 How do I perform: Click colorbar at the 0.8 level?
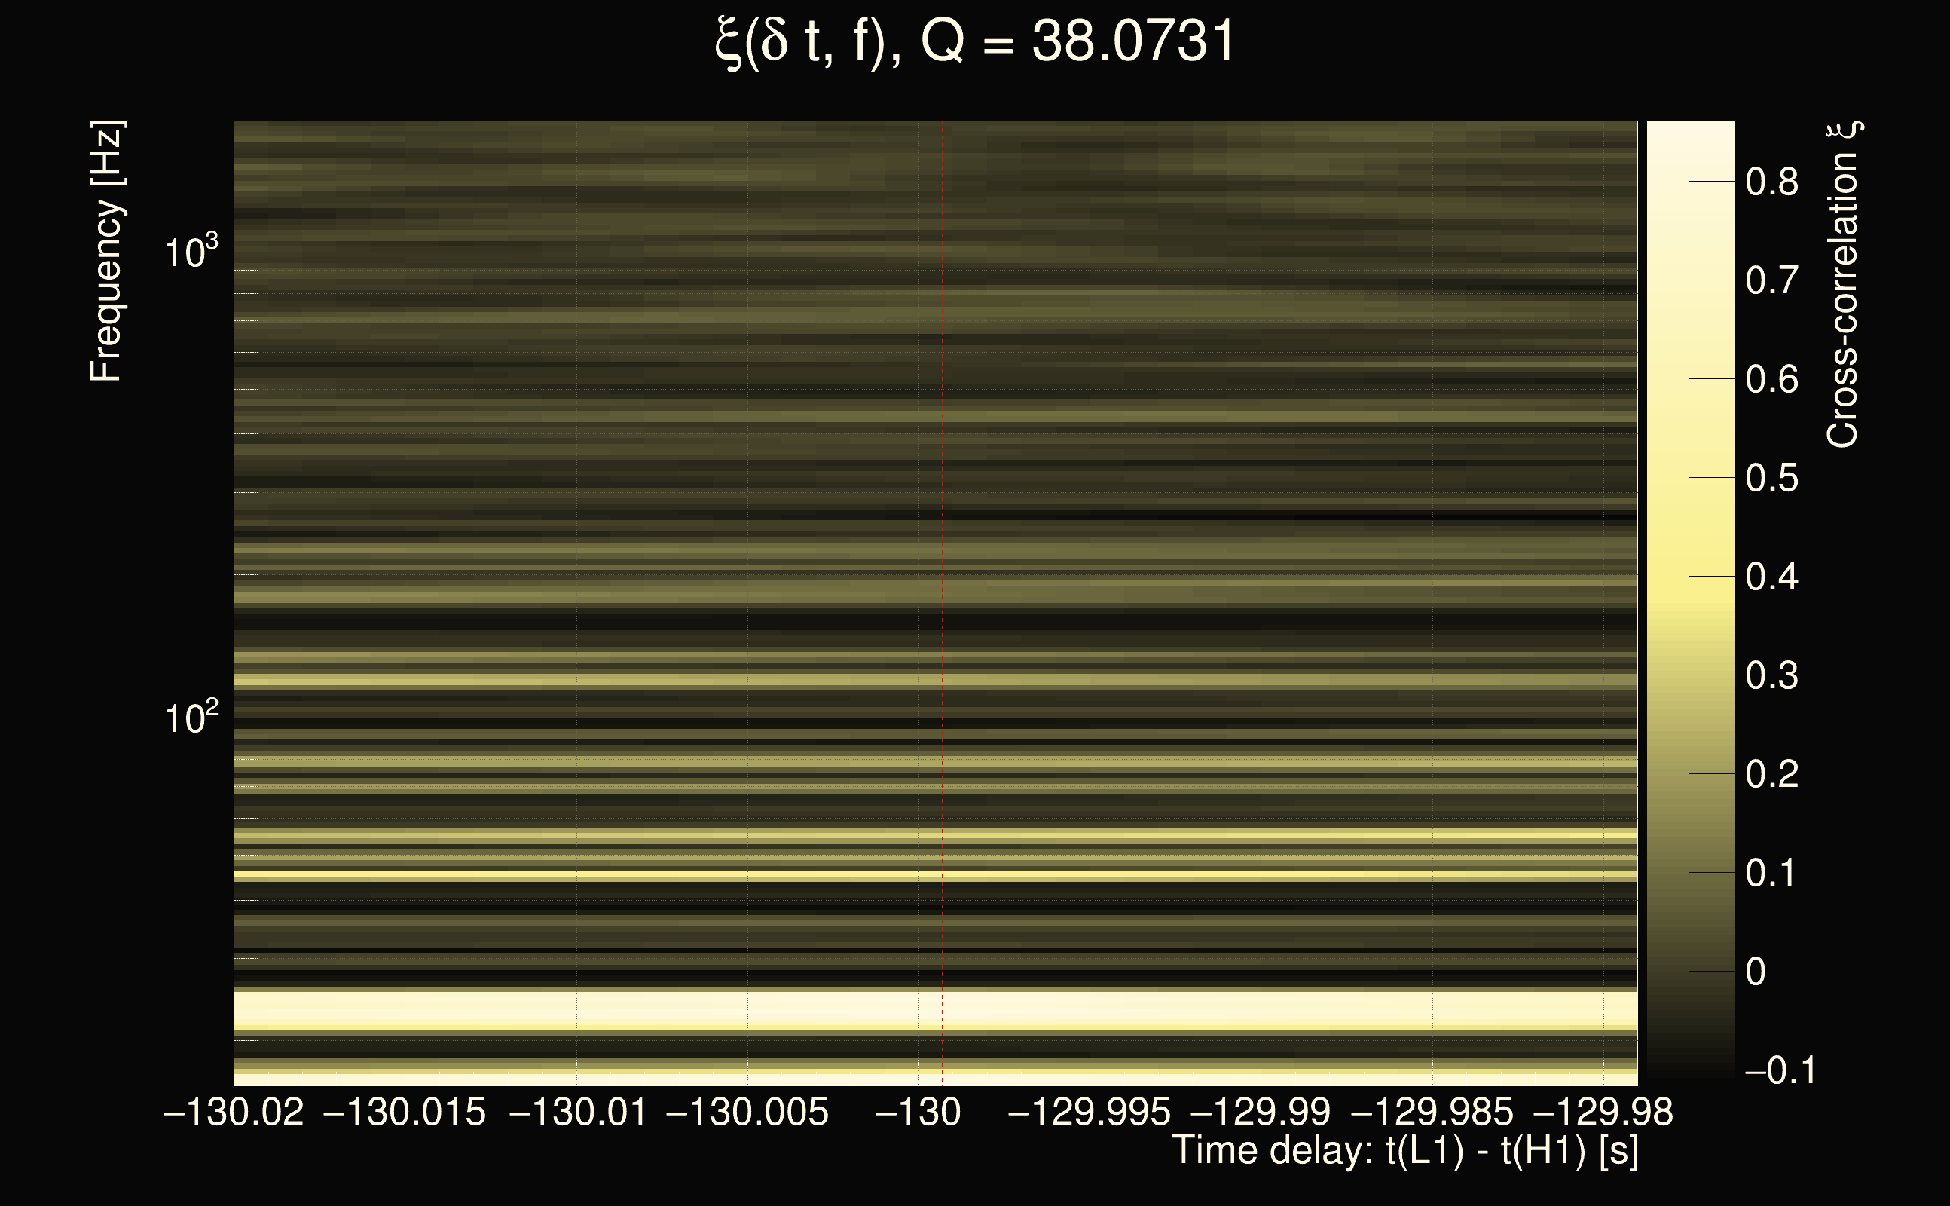pos(1690,182)
